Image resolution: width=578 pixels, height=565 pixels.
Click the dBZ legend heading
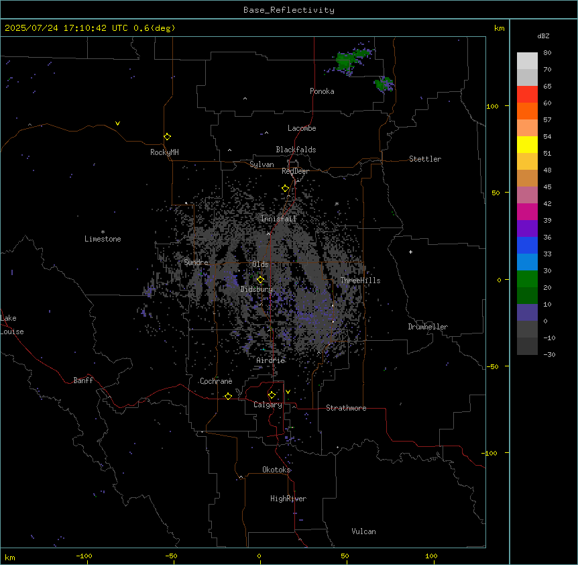click(x=543, y=36)
